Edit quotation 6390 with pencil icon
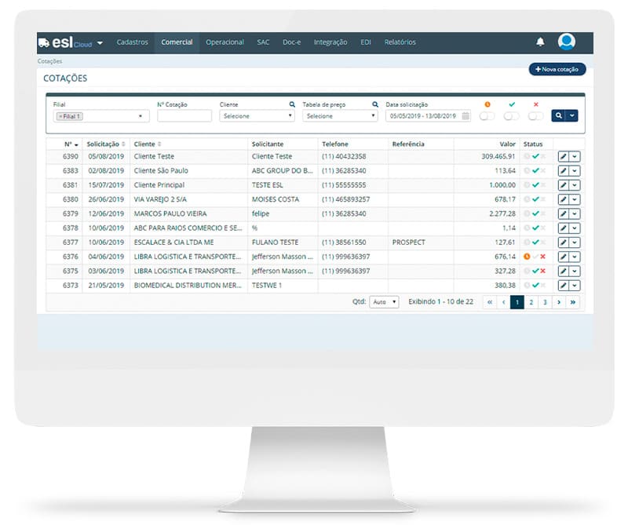 (x=563, y=157)
